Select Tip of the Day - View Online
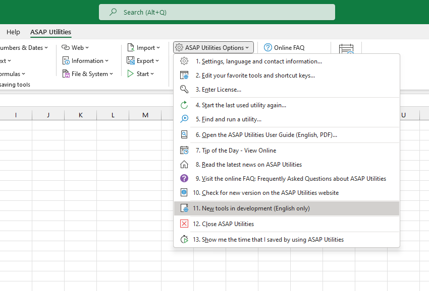The image size is (429, 291). tap(287, 151)
